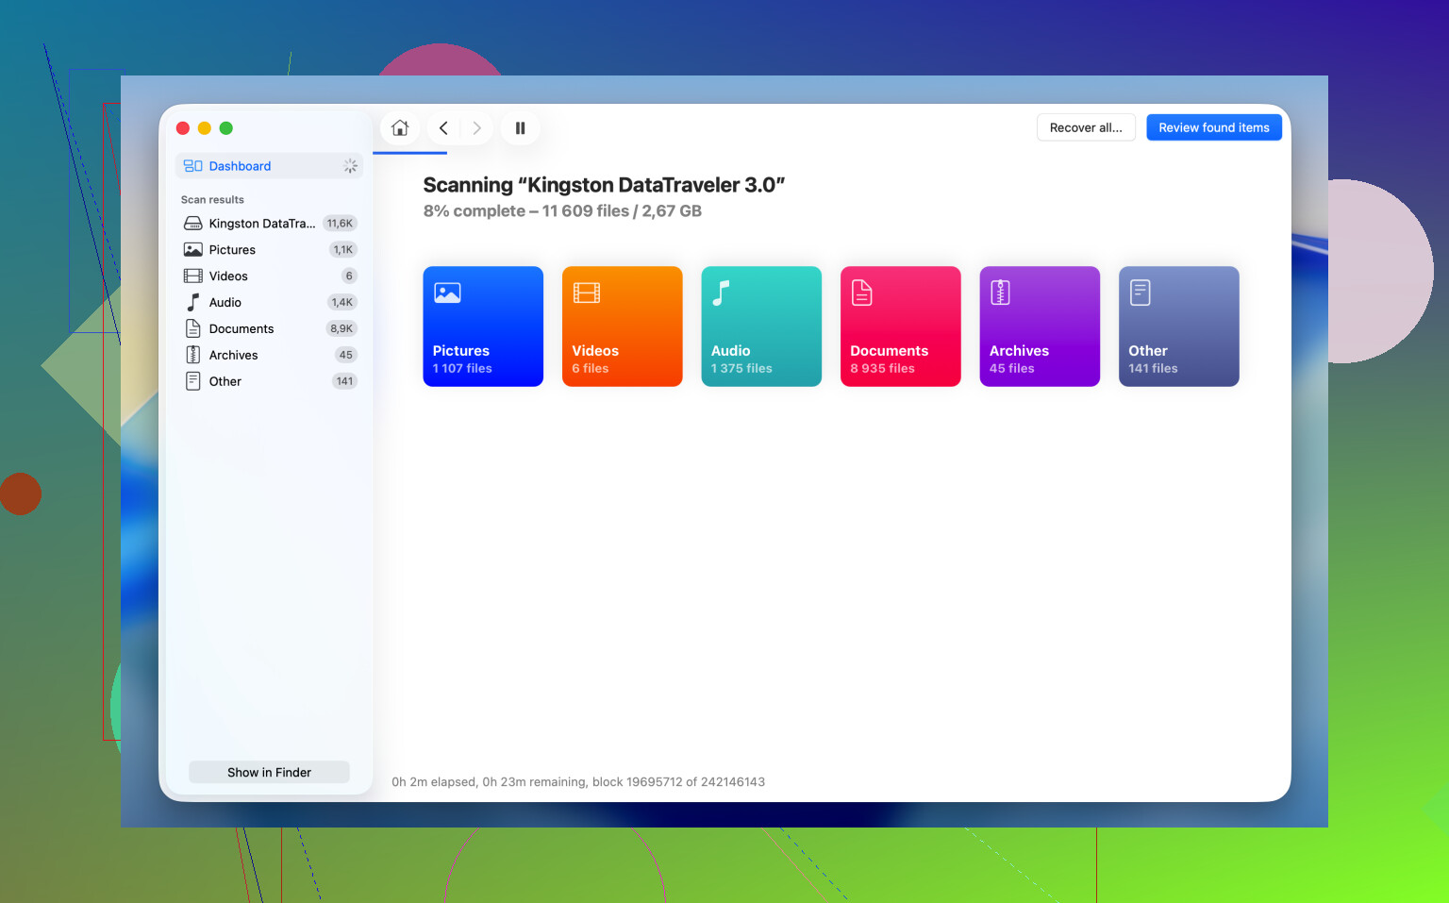Image resolution: width=1449 pixels, height=903 pixels.
Task: Open Videos in the scan results list
Action: [x=269, y=276]
